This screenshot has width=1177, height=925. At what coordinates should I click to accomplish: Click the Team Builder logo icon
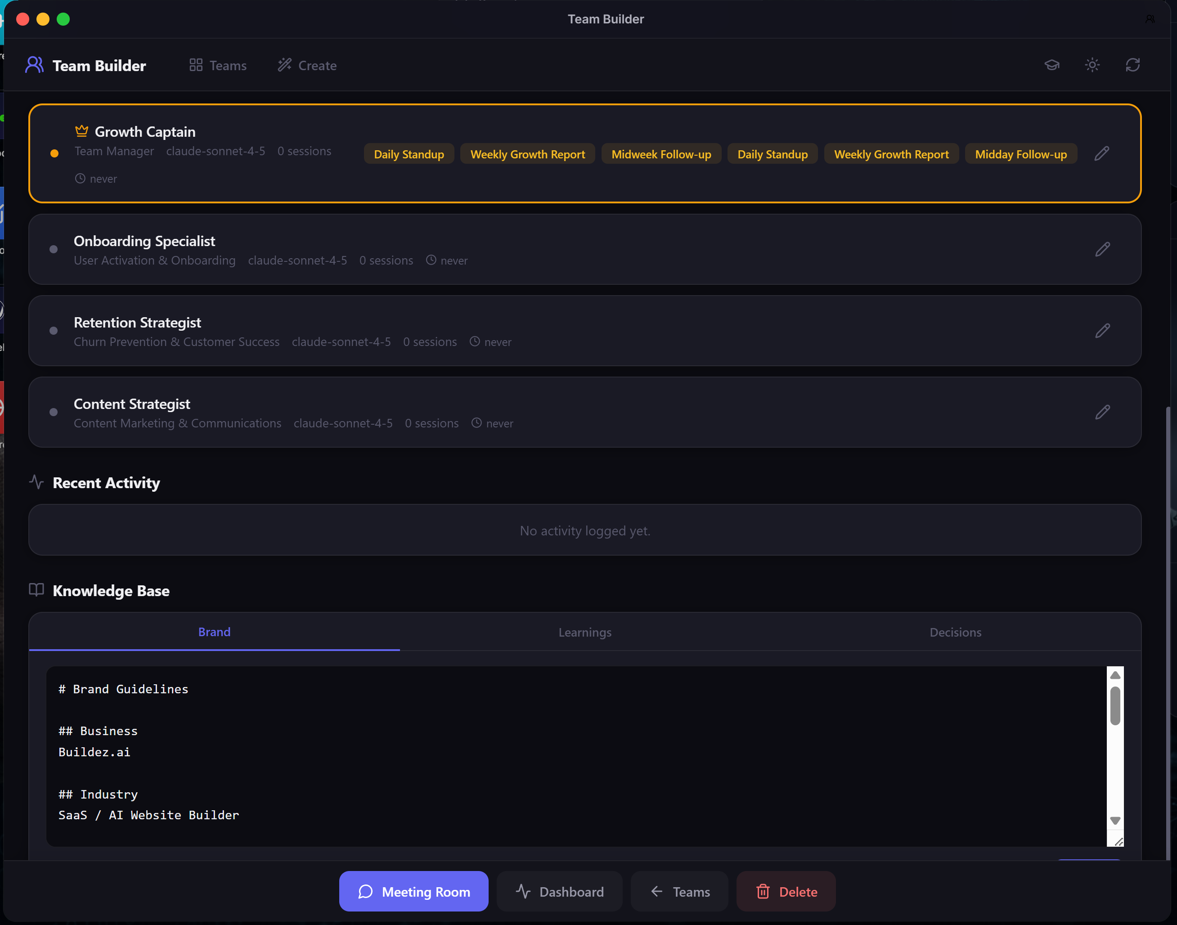point(35,66)
